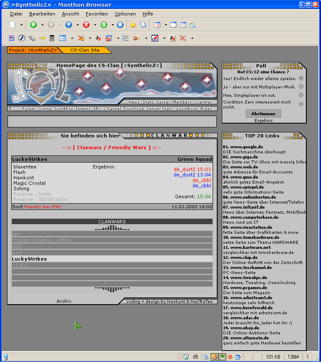
Task: Click the Abstimmen vote button
Action: [x=263, y=114]
